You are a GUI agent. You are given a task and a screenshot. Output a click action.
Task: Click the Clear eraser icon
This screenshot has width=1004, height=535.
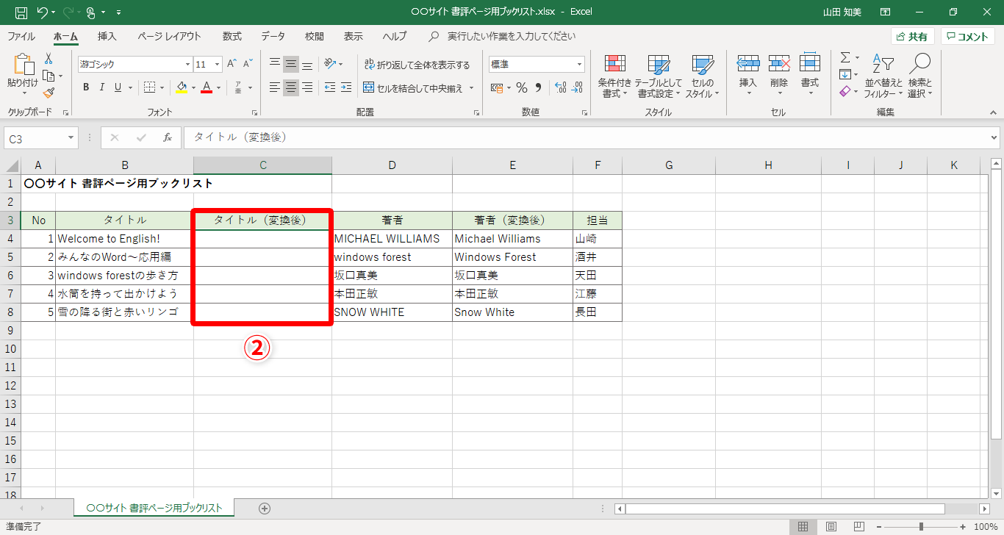pos(845,91)
